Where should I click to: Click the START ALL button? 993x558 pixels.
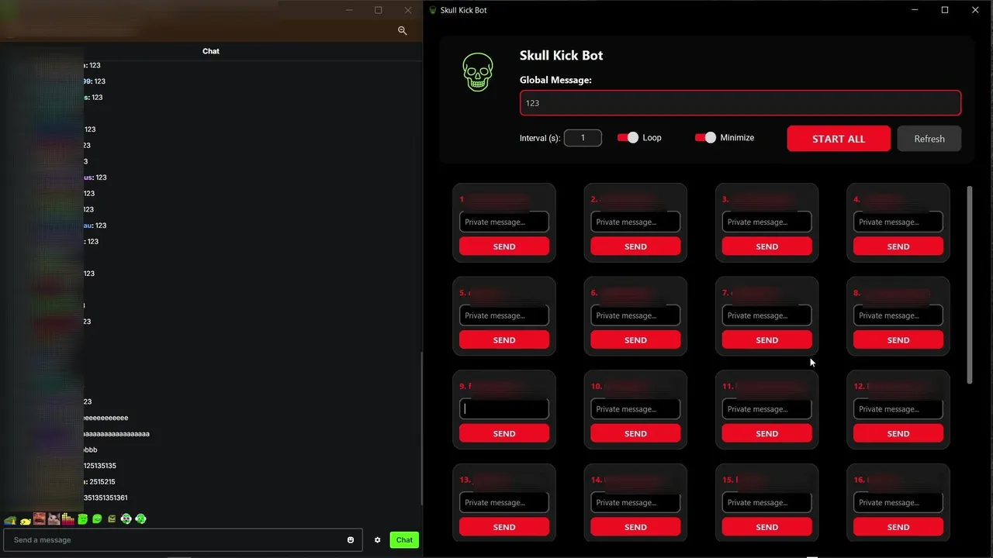click(x=839, y=139)
